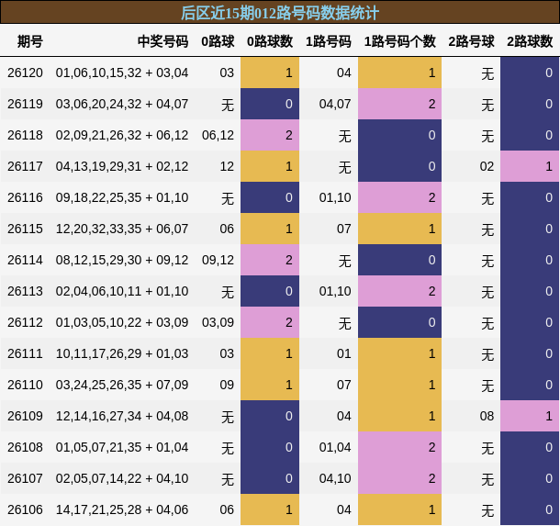The height and width of the screenshot is (526, 560).
Task: Click yellow 1路号码个数 cell in row 26115
Action: coord(399,229)
